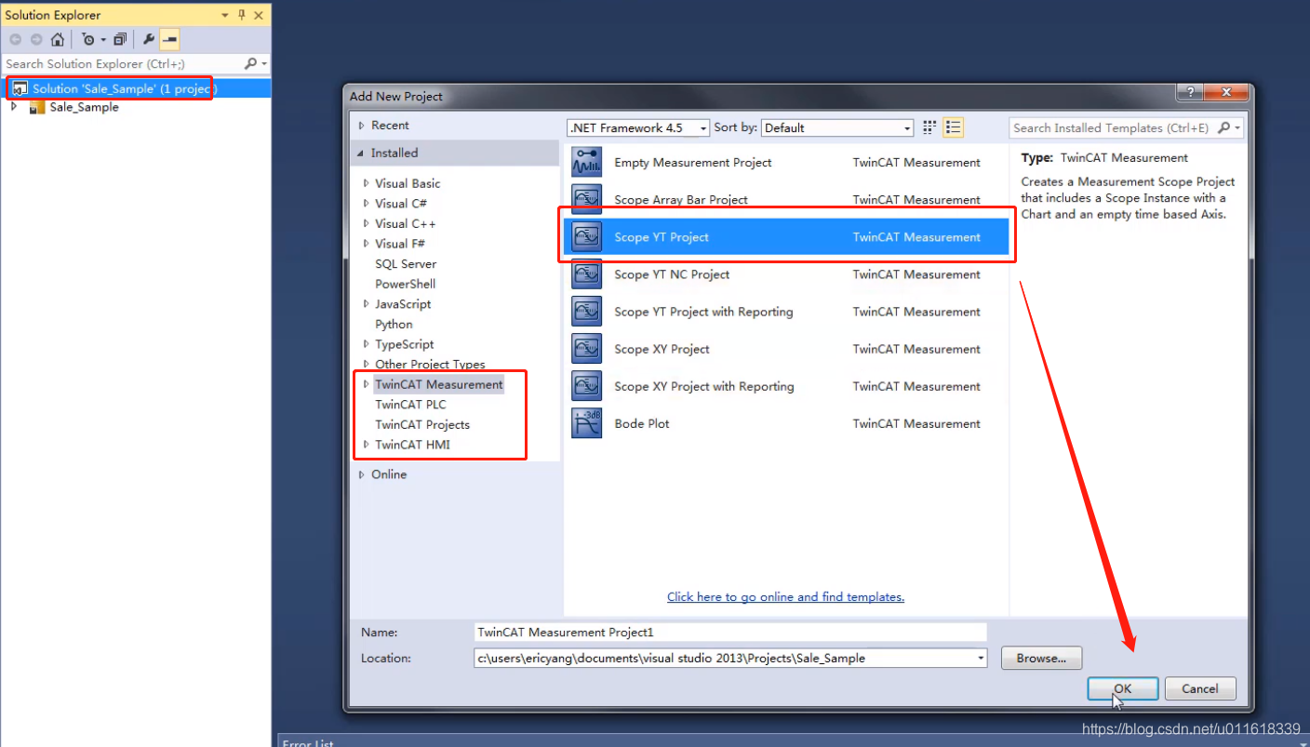
Task: Click the Scope YT NC Project icon
Action: tap(587, 274)
